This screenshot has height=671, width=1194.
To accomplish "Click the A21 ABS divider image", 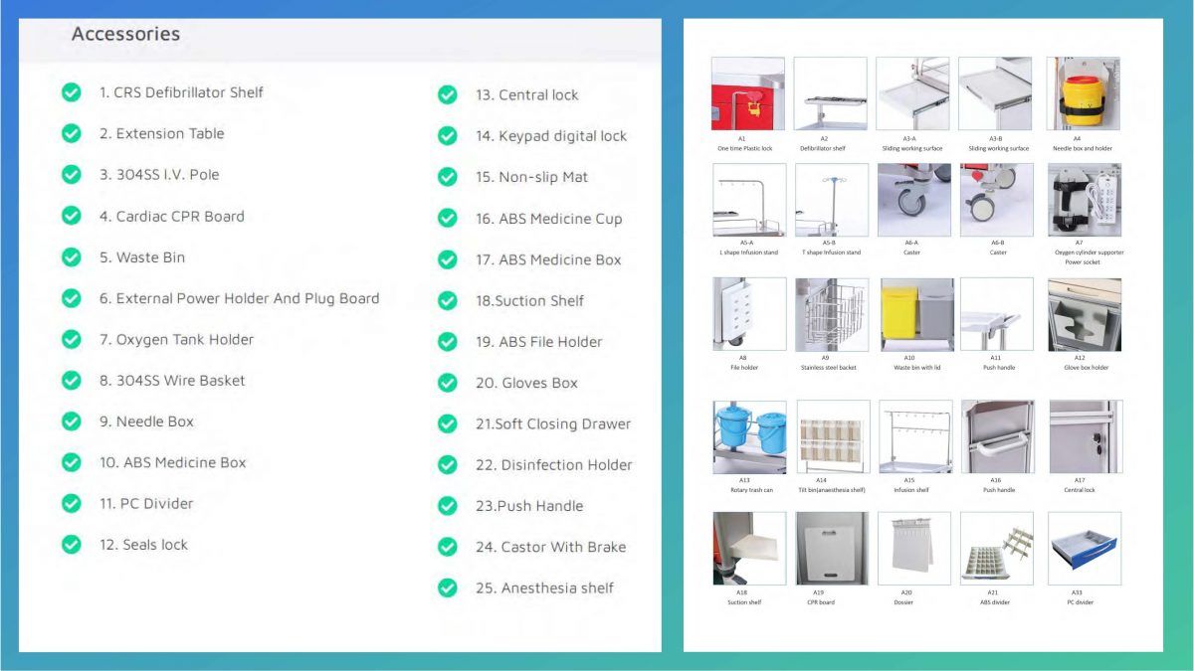I will point(999,547).
